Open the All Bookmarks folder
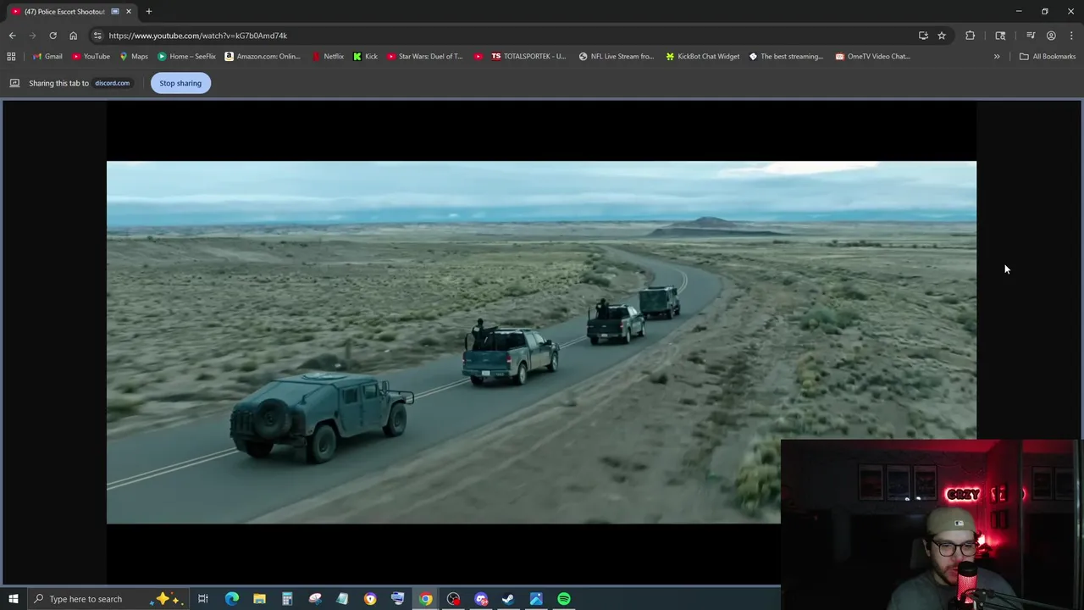This screenshot has height=610, width=1084. click(1047, 57)
